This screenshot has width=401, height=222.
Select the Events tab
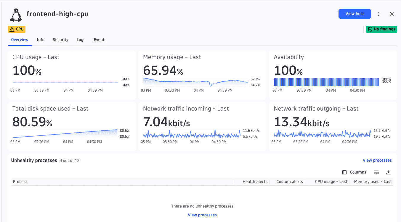[x=100, y=40]
